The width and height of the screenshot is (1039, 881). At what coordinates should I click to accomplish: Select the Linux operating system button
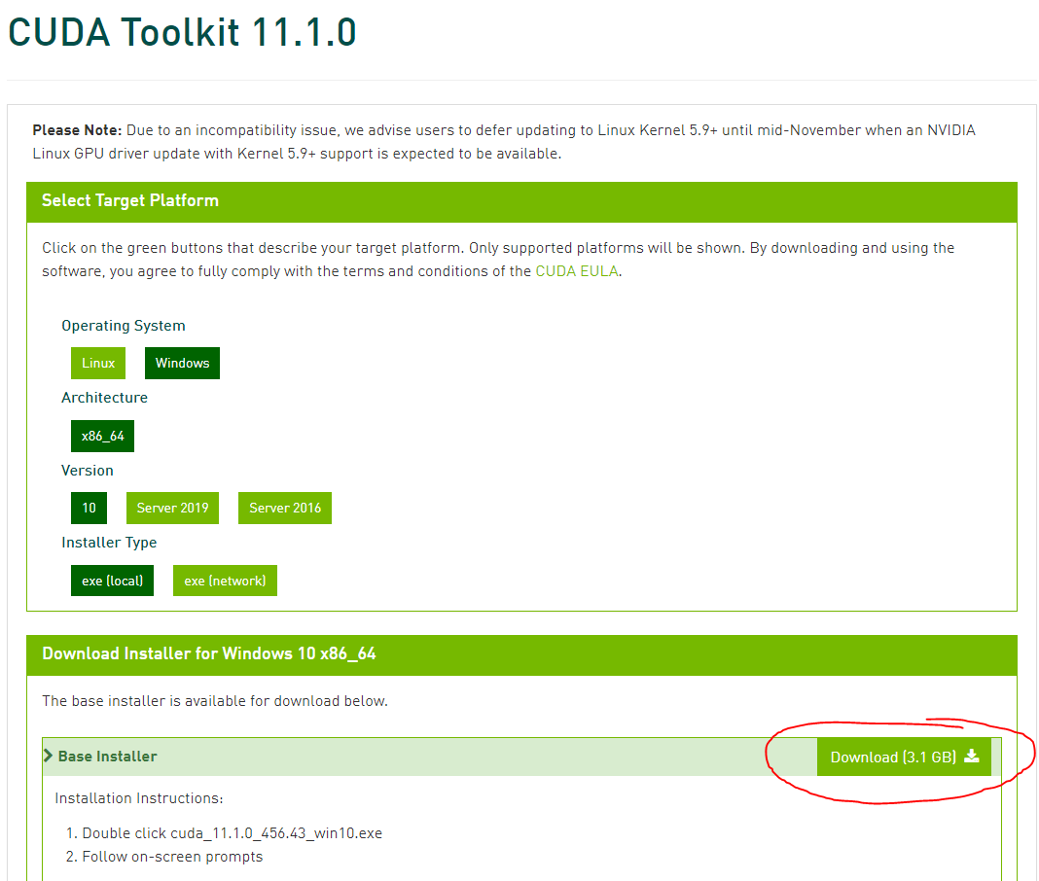[98, 363]
